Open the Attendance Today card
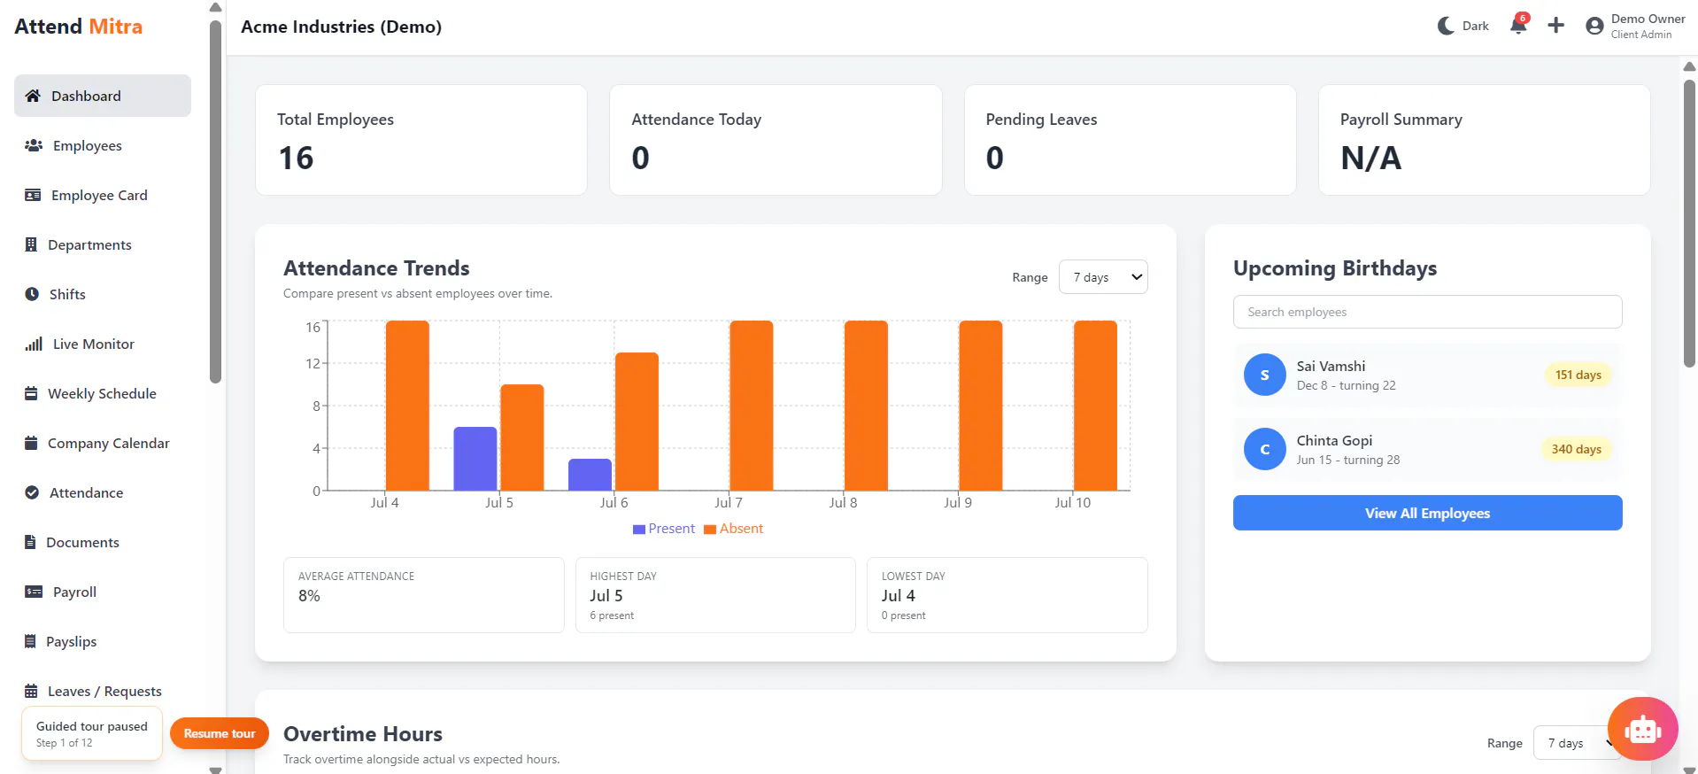 click(x=776, y=140)
